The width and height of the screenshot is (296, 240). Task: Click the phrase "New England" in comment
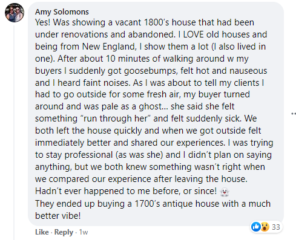click(108, 47)
